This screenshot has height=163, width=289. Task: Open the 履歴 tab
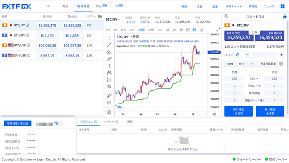pyautogui.click(x=130, y=122)
